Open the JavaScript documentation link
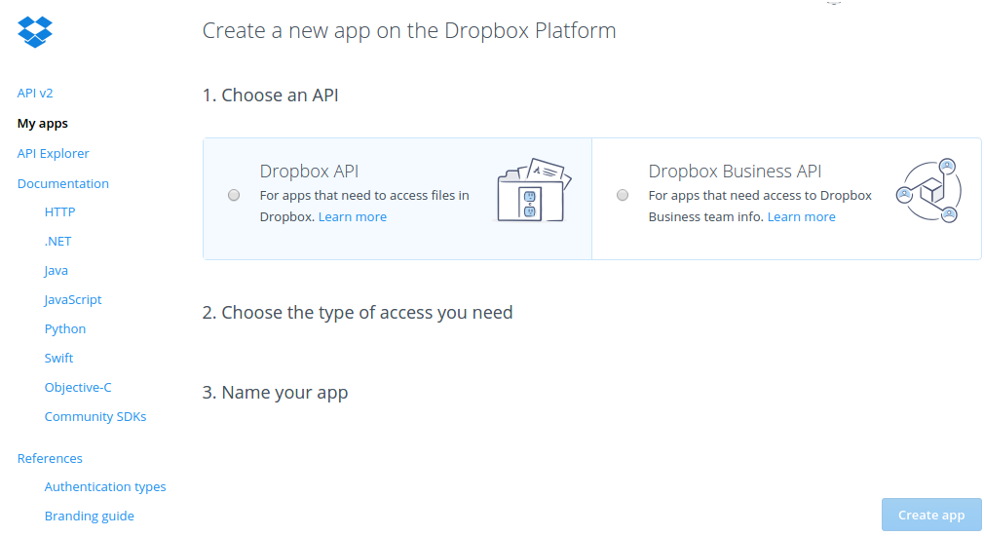Viewport: 984px width, 536px height. (73, 299)
